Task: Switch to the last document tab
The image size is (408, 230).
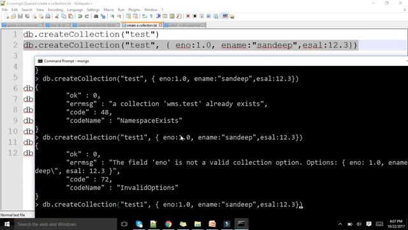Action: click(185, 26)
